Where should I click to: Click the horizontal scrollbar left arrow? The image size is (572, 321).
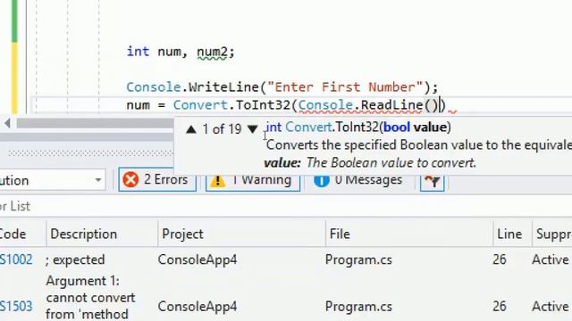pos(7,123)
